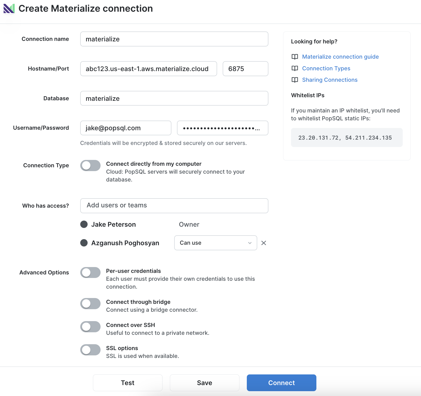
Task: Toggle SSL options switch
Action: (x=90, y=350)
